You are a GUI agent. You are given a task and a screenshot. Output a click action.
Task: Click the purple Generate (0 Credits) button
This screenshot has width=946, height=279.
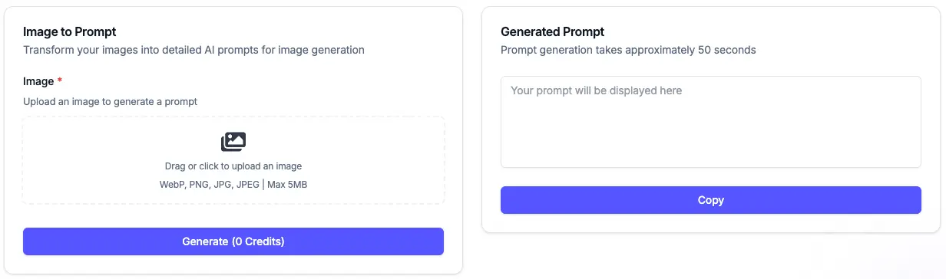tap(233, 241)
